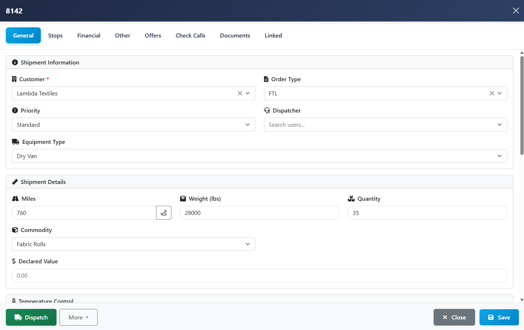Open the Commodity dropdown showing Fabric Rolls
The height and width of the screenshot is (330, 524).
point(133,244)
